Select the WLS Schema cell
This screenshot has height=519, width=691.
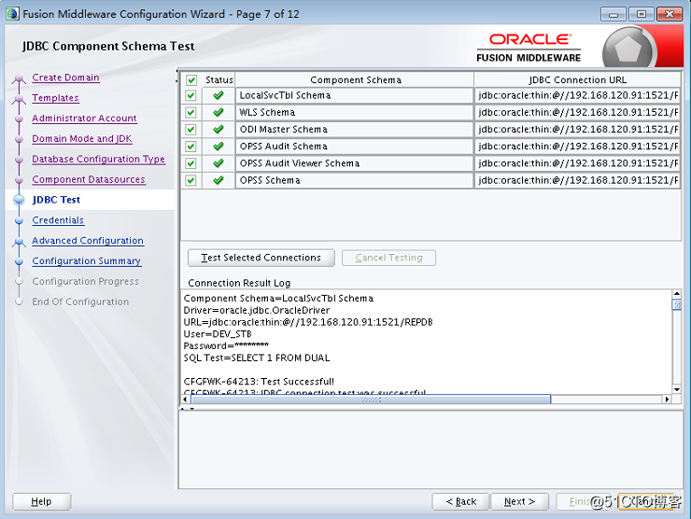point(354,112)
